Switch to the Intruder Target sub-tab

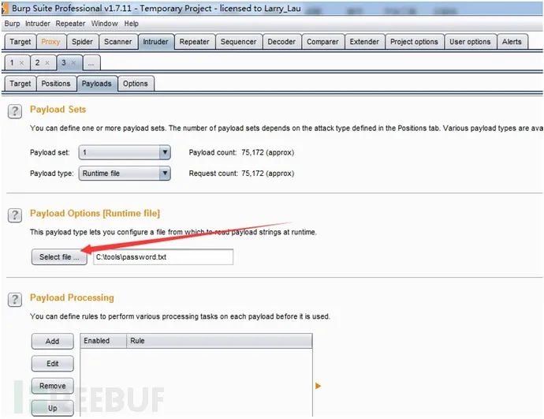point(20,84)
